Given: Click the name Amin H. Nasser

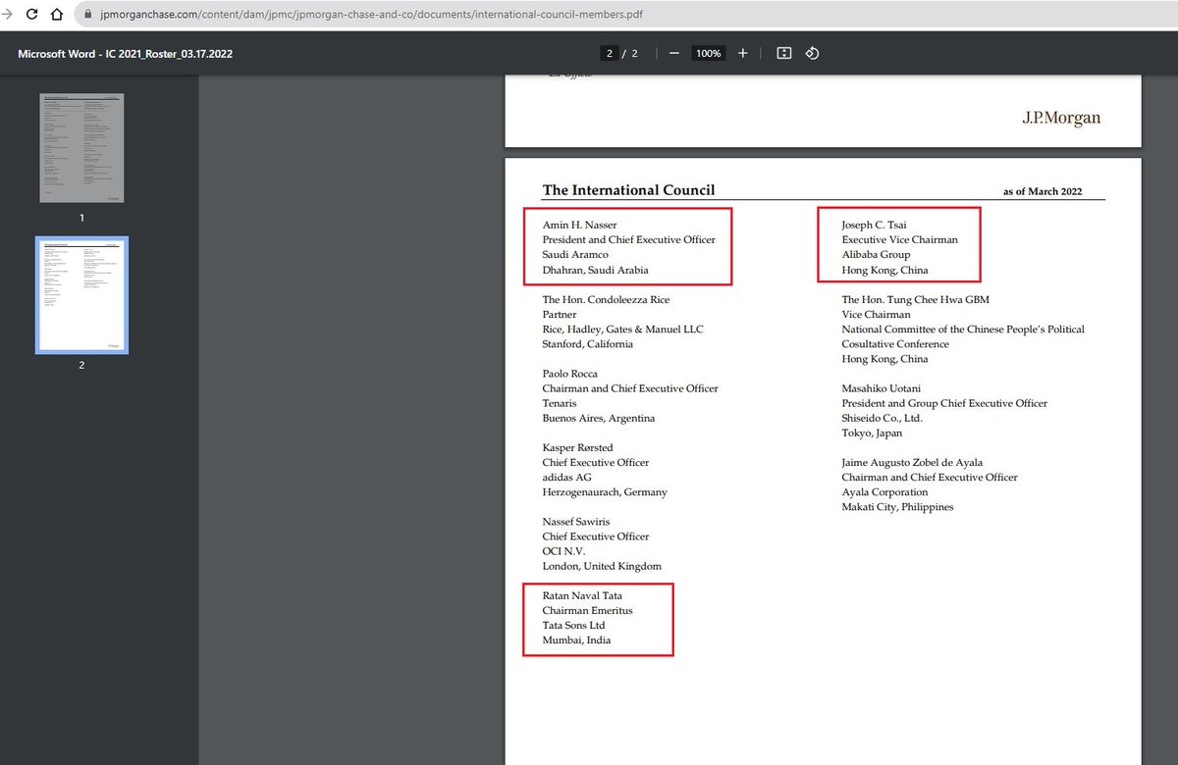Looking at the screenshot, I should [579, 226].
